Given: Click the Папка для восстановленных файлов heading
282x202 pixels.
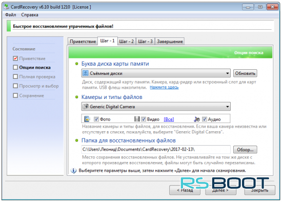Looking at the screenshot, I should tap(128, 140).
